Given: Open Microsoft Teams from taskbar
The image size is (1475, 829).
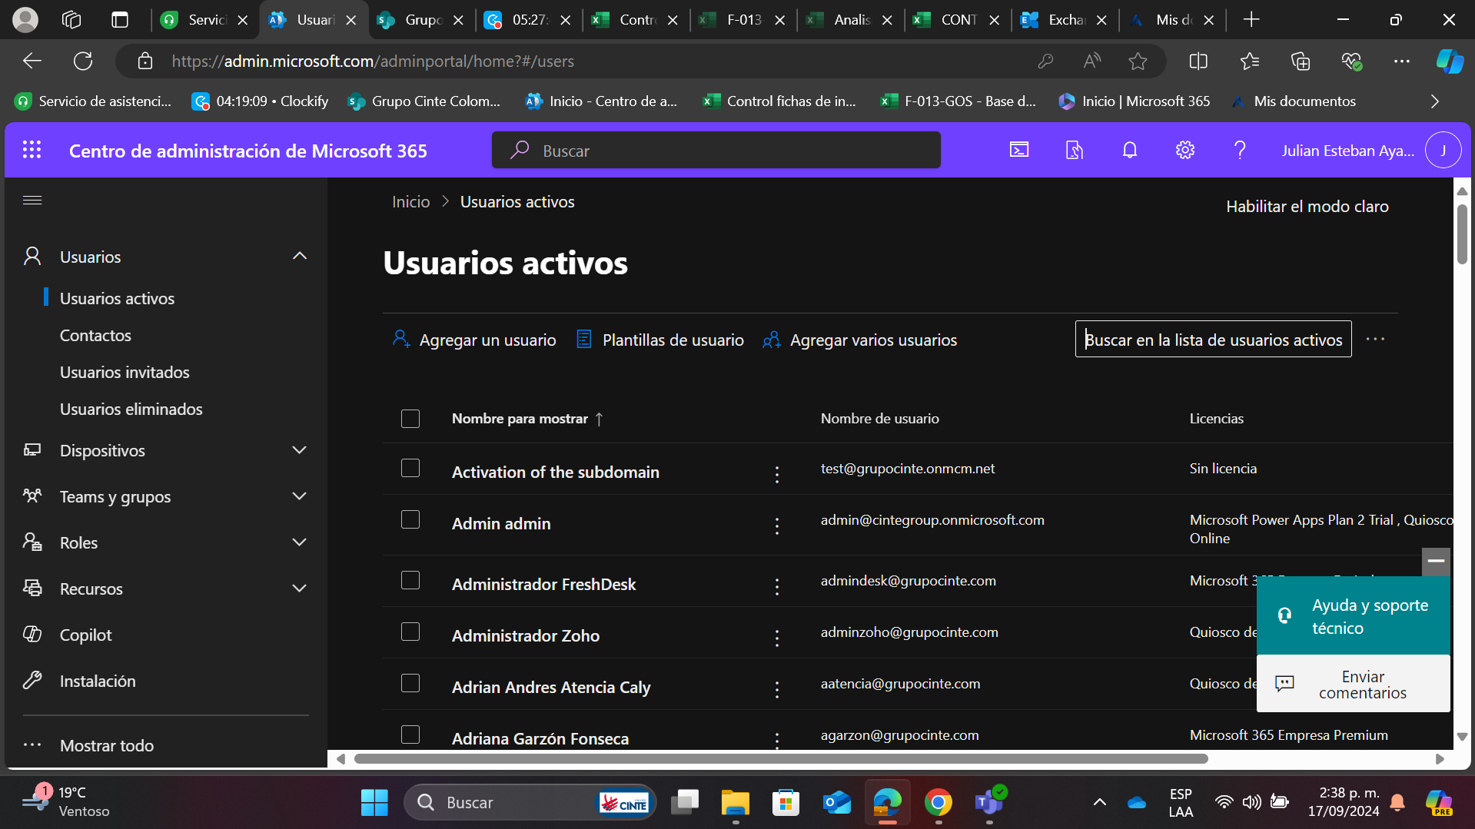Looking at the screenshot, I should coord(989,802).
